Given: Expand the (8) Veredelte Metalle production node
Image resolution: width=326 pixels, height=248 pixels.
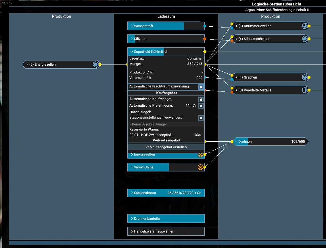Looking at the screenshot, I should [x=270, y=90].
